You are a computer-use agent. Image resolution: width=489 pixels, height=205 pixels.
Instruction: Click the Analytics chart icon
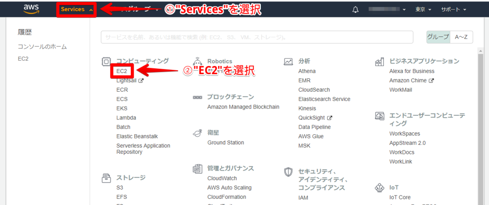pos(288,62)
